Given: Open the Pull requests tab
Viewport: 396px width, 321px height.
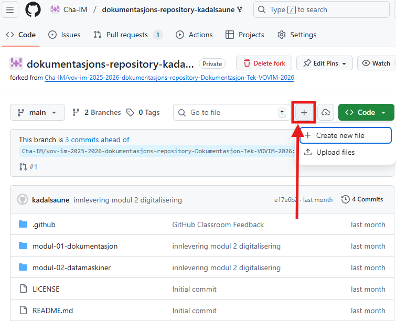Looking at the screenshot, I should coord(128,35).
